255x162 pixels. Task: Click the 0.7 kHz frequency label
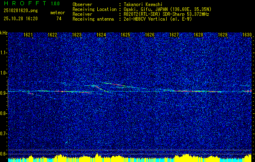click(x=3, y=134)
